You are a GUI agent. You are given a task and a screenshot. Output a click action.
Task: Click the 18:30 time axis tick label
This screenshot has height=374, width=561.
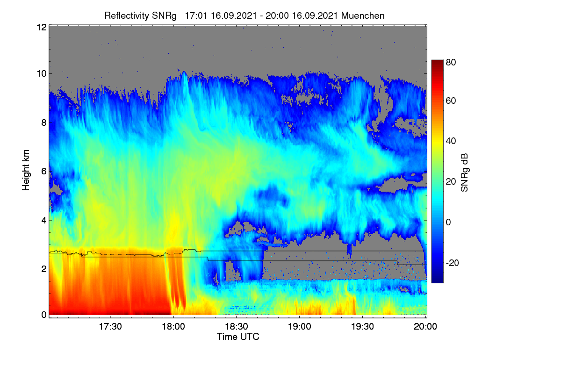point(236,326)
